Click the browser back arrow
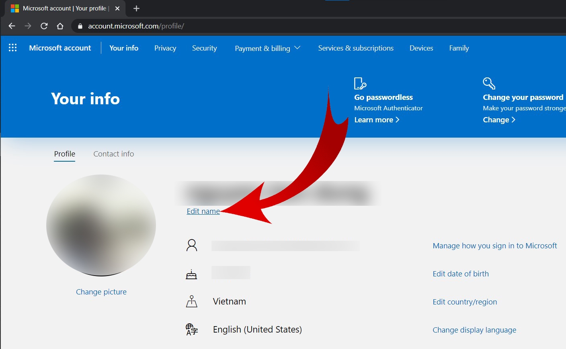 point(12,26)
